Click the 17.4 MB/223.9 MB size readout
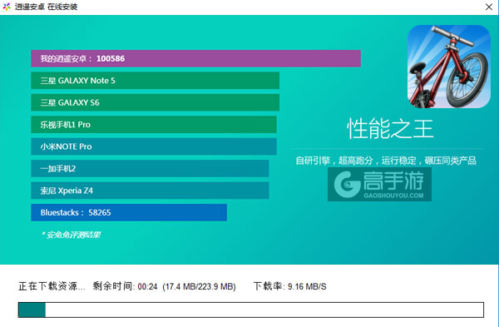Viewport: 499px width, 327px height. tap(200, 286)
